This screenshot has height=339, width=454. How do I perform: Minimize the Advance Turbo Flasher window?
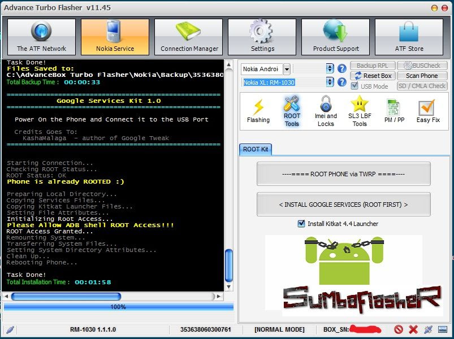(434, 8)
